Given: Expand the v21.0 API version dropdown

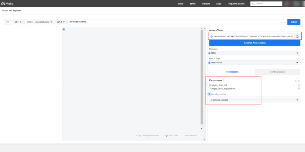Looking at the screenshot, I should (x=61, y=22).
